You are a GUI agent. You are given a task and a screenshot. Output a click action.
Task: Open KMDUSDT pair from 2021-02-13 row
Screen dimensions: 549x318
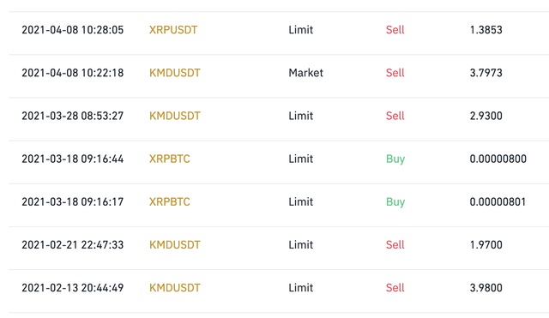[x=175, y=288]
